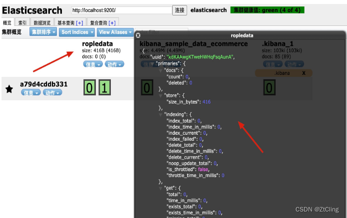Screen dimensions: 347x218
Task: Open the 索引 indices tab
Action: click(22, 22)
